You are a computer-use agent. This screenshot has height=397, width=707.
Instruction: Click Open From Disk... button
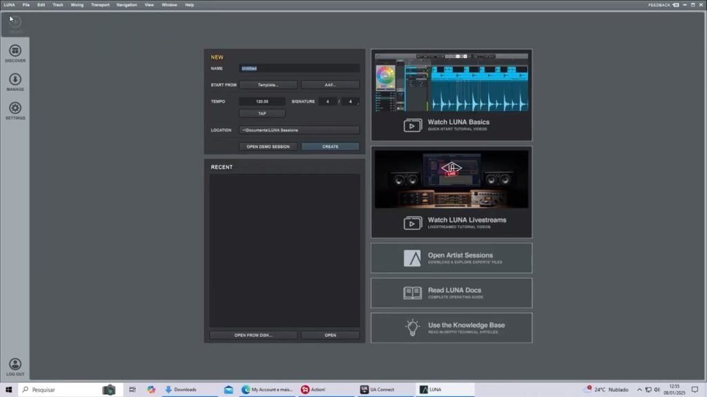(253, 336)
